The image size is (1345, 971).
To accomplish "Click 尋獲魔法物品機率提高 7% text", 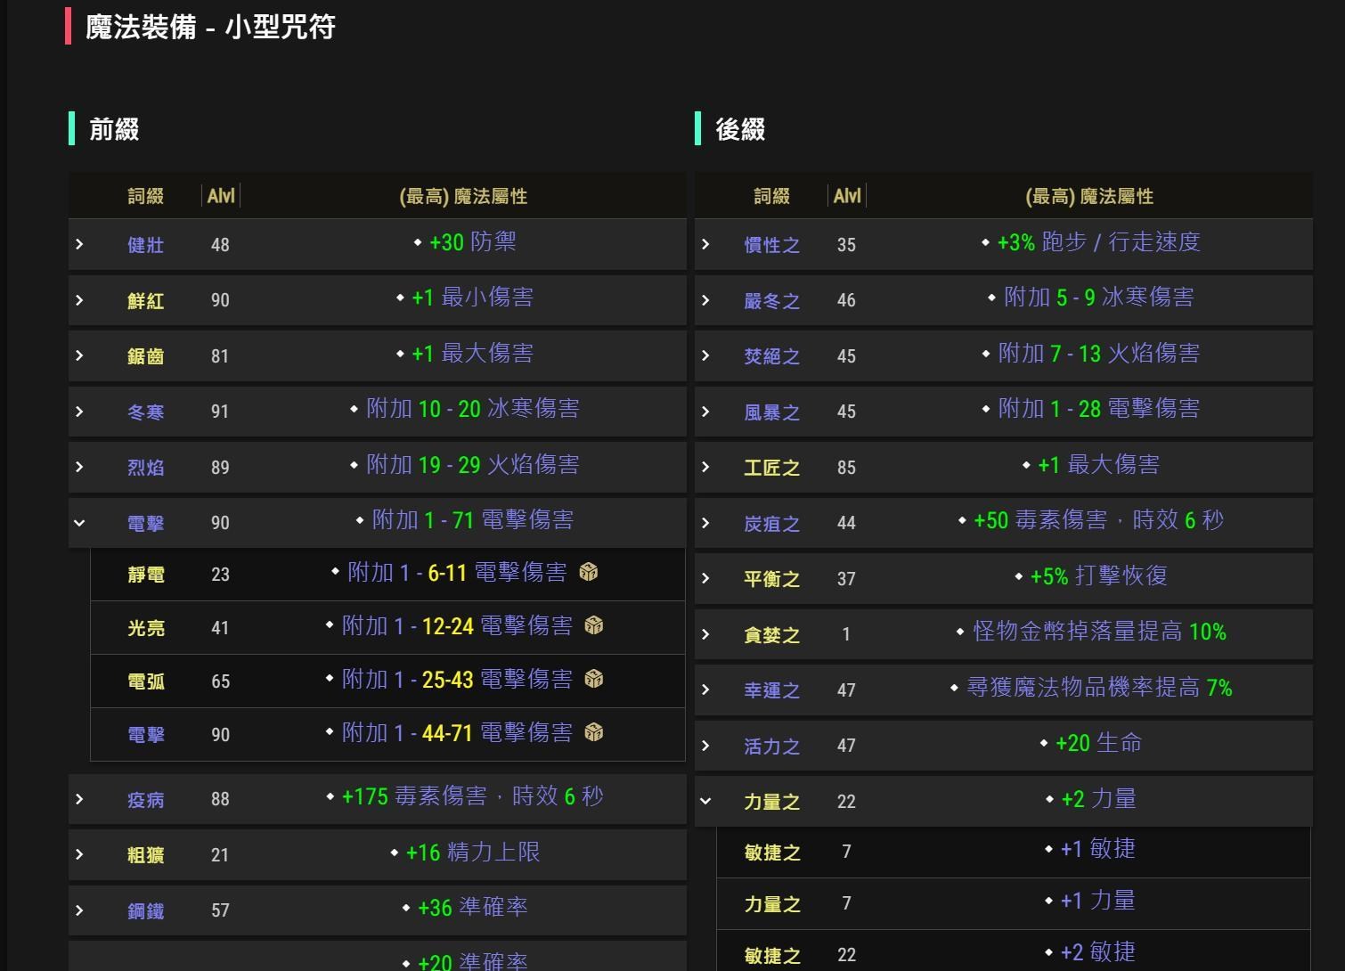I will (x=1100, y=687).
